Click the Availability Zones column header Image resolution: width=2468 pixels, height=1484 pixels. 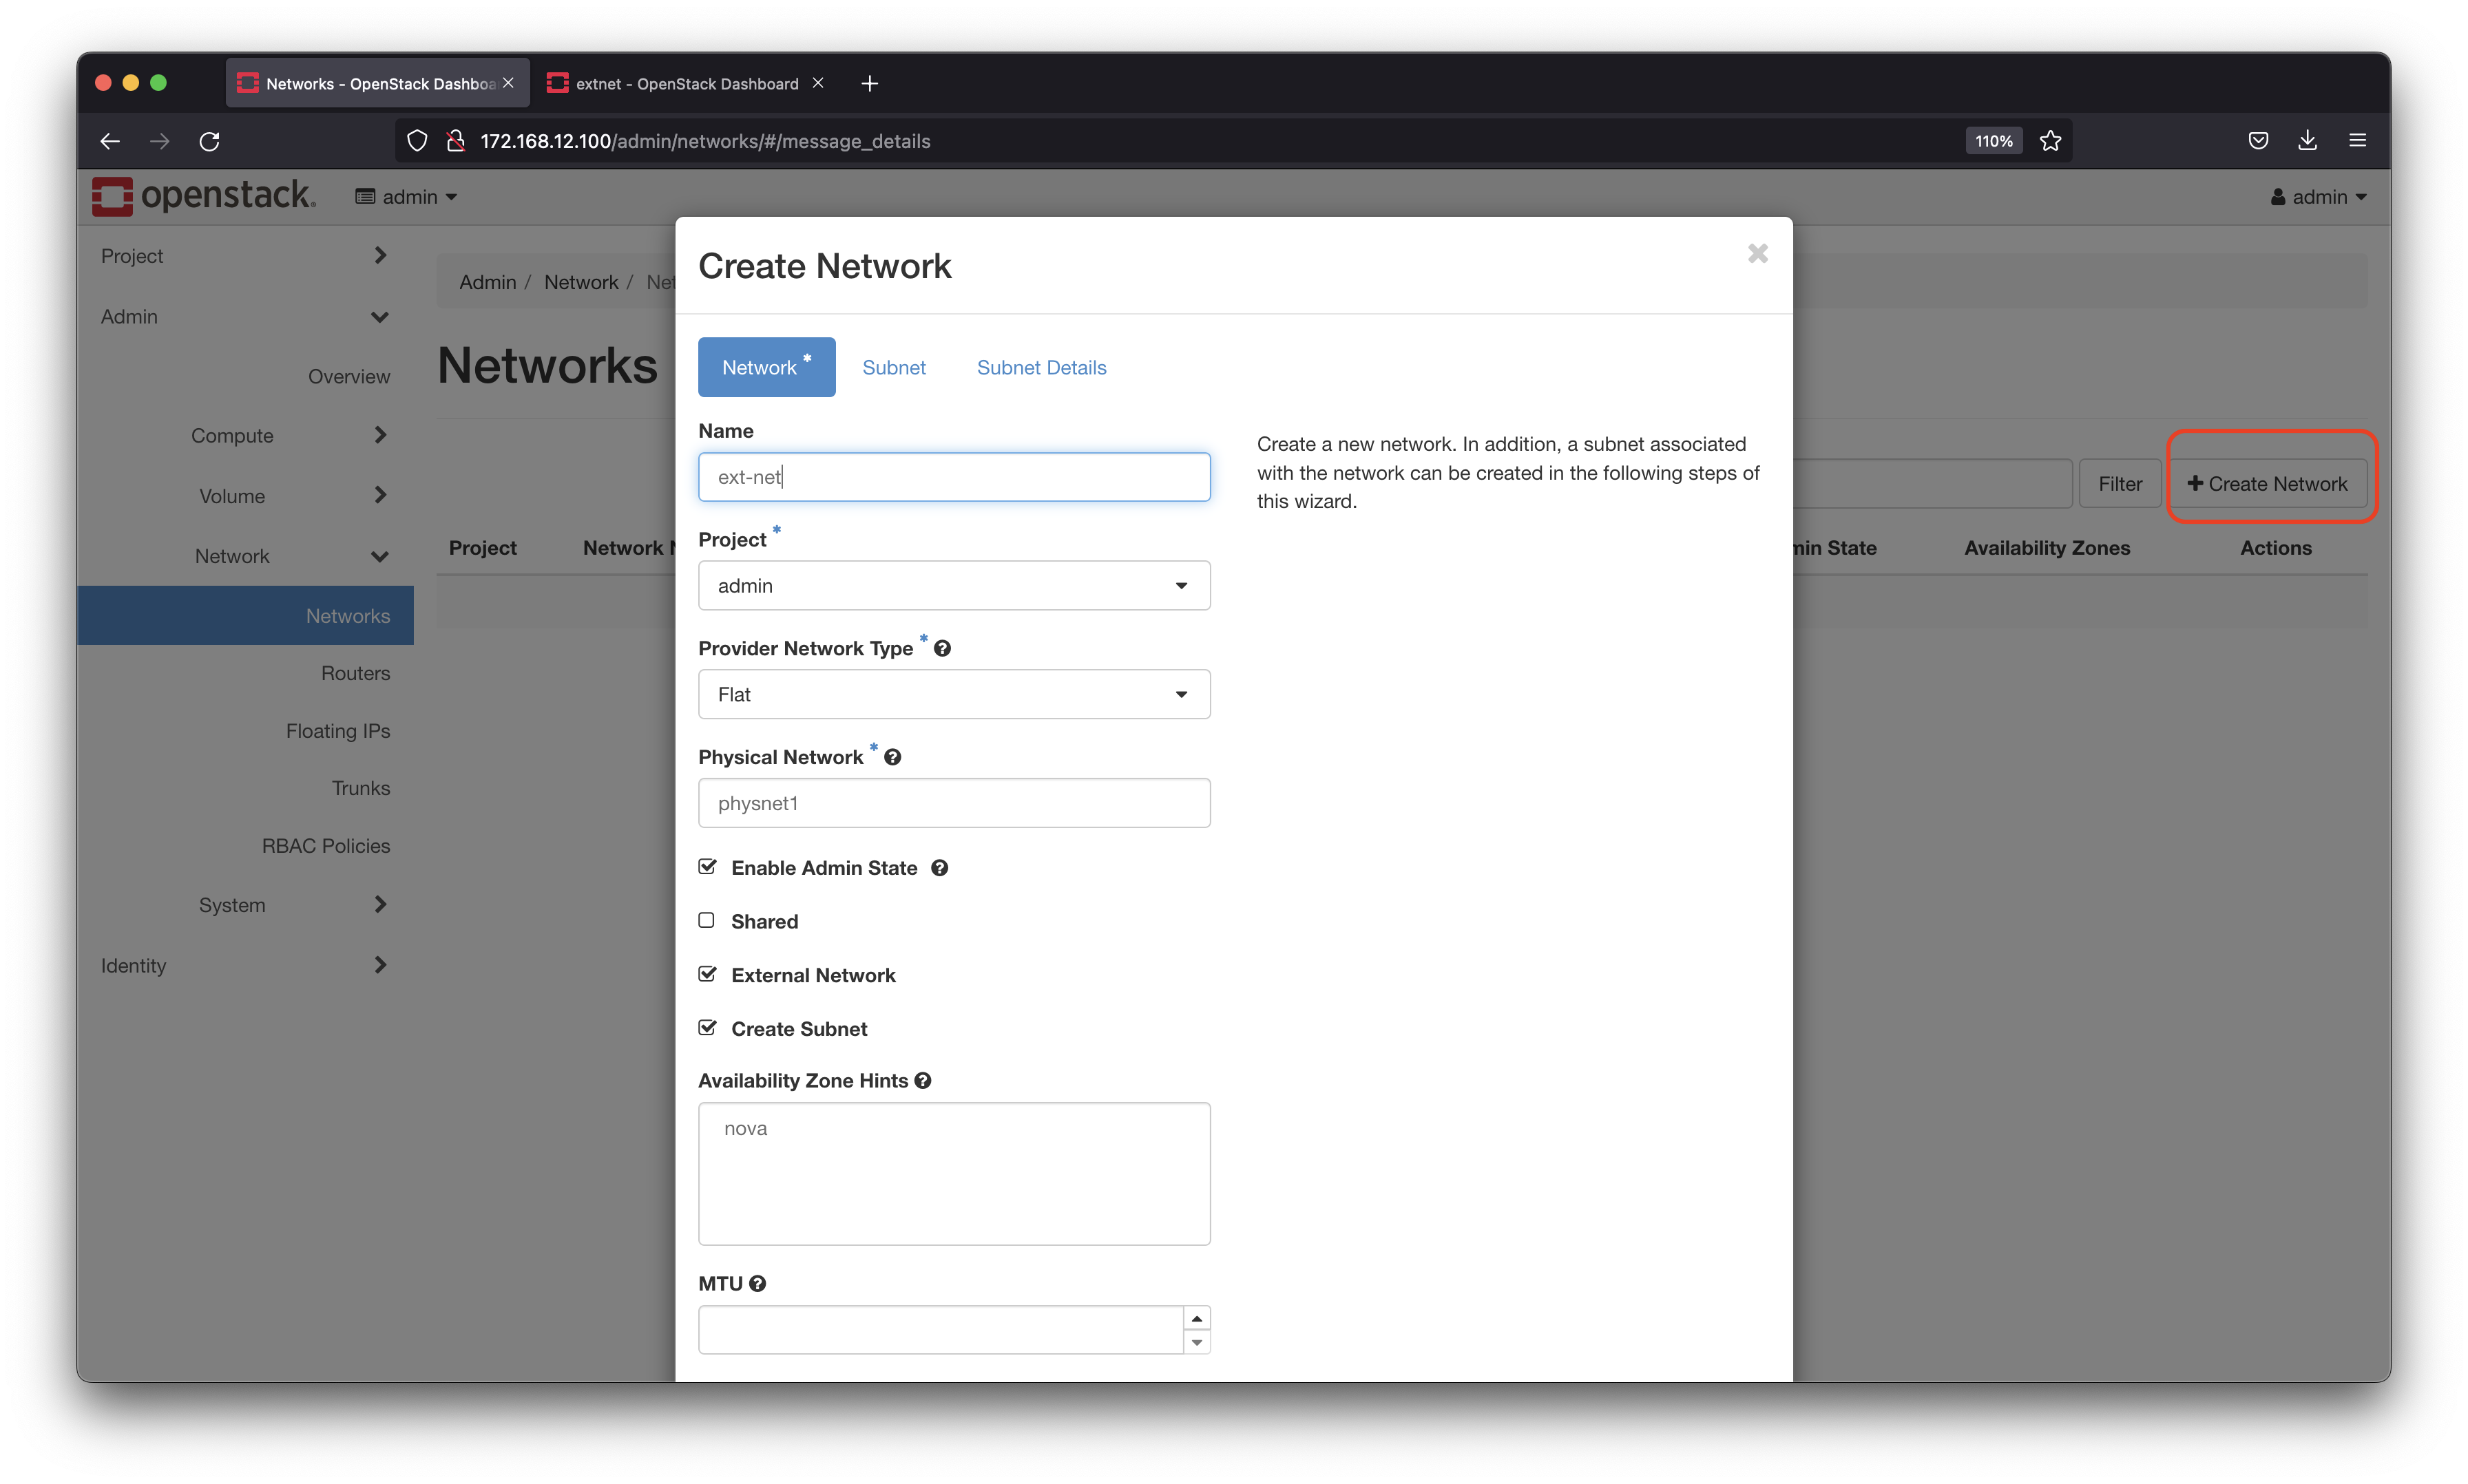tap(2046, 548)
